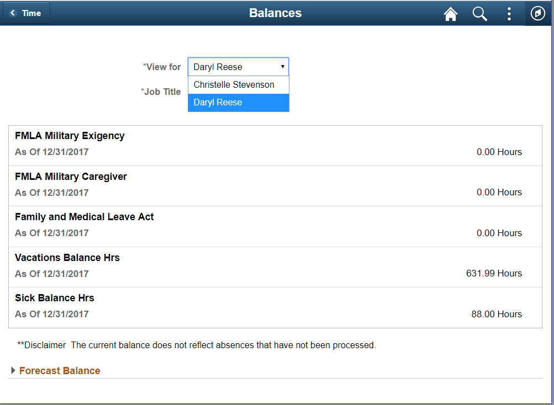Screen dimensions: 554x405
Task: Click the dropdown arrow on View for selector
Action: click(x=282, y=66)
